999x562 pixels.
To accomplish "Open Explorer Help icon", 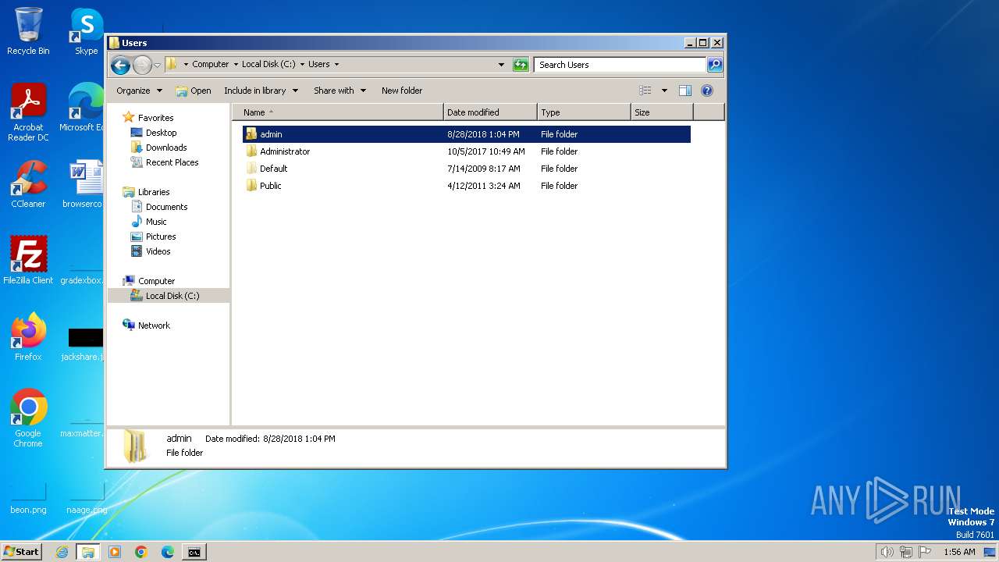I will pos(707,91).
